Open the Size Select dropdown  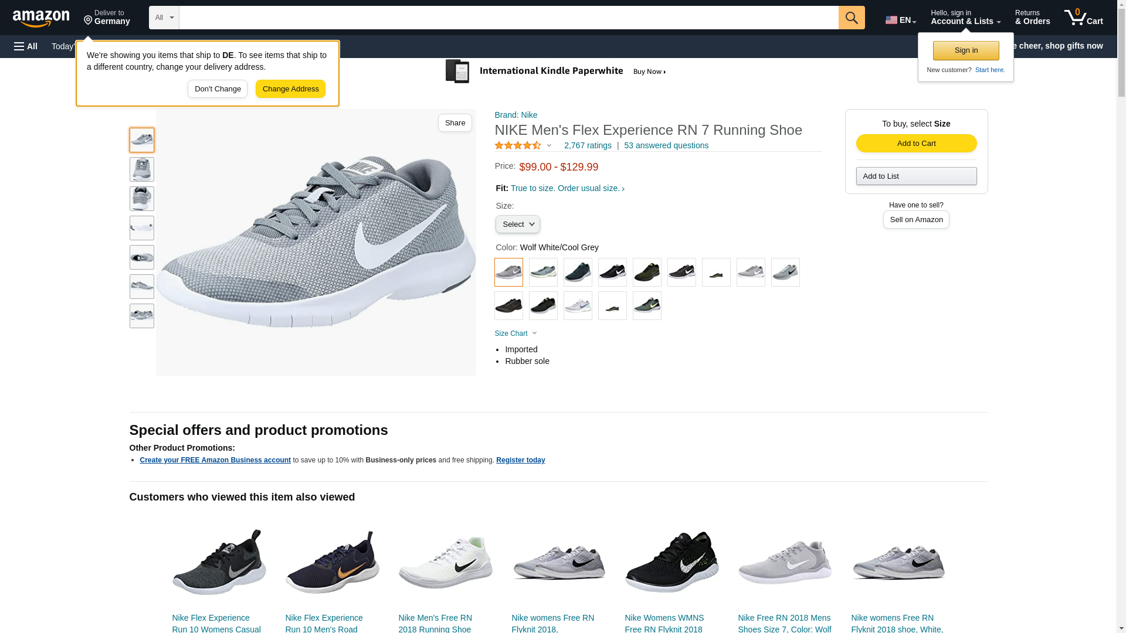[517, 224]
